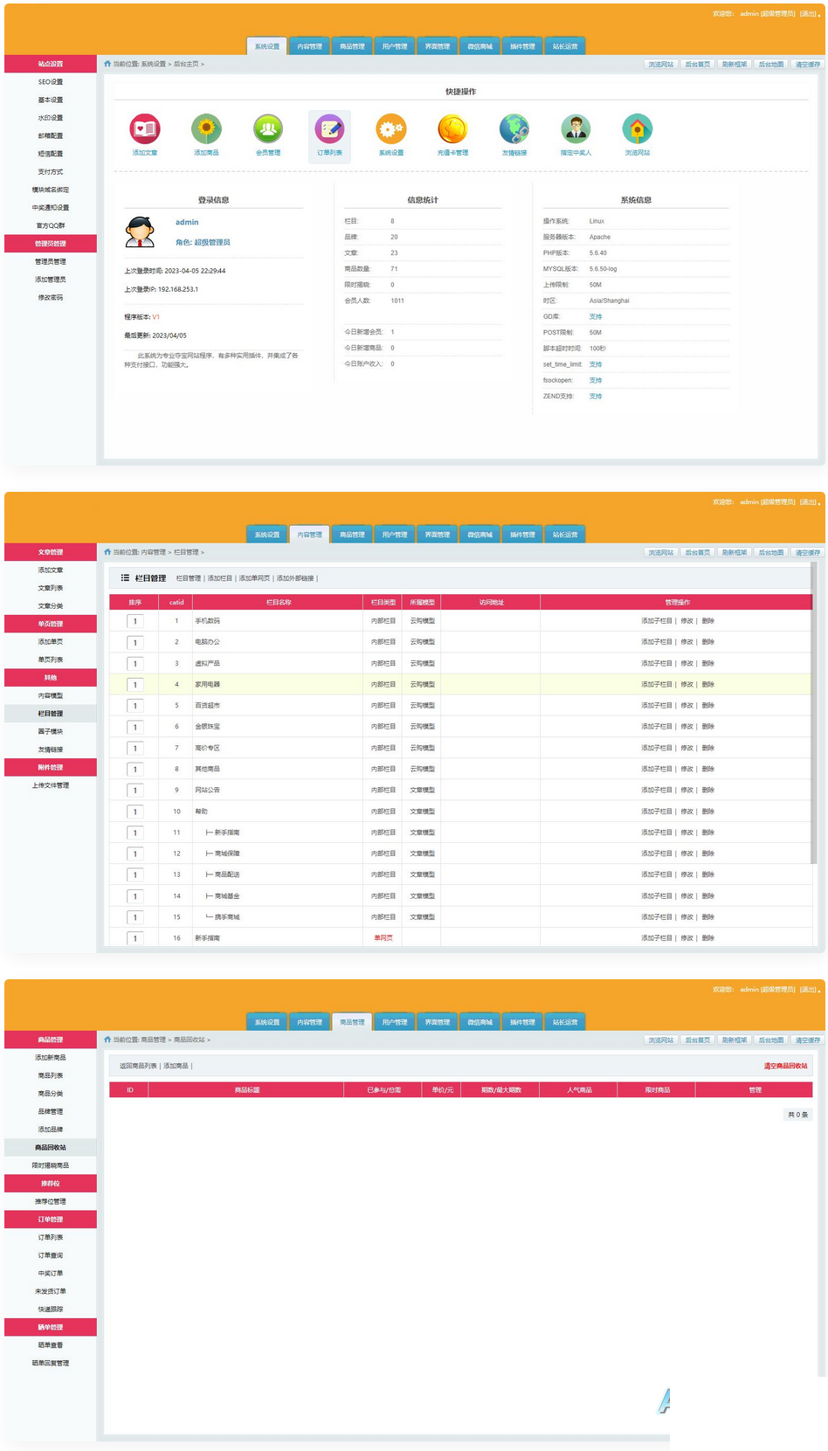Open the 添加外部链接 sub-tab
The image size is (828, 1451).
(x=294, y=578)
